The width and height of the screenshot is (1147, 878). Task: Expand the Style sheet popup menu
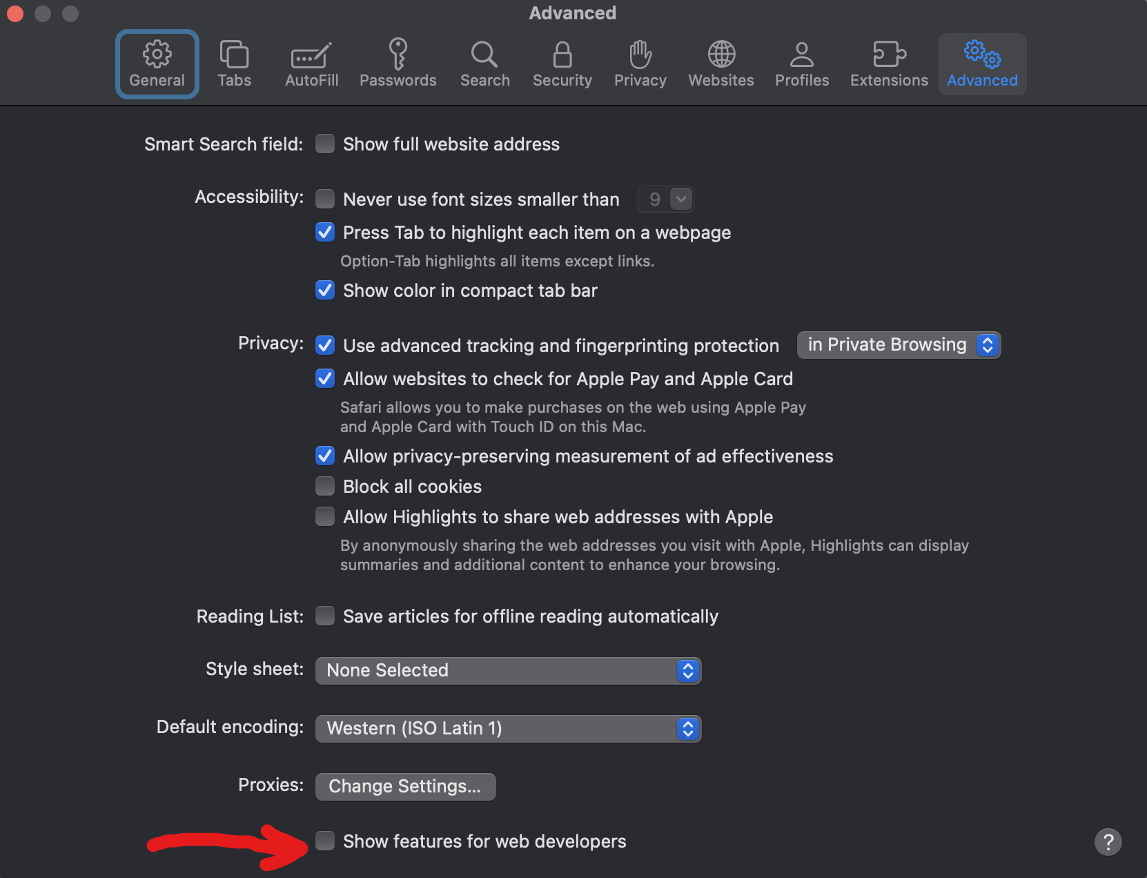508,670
